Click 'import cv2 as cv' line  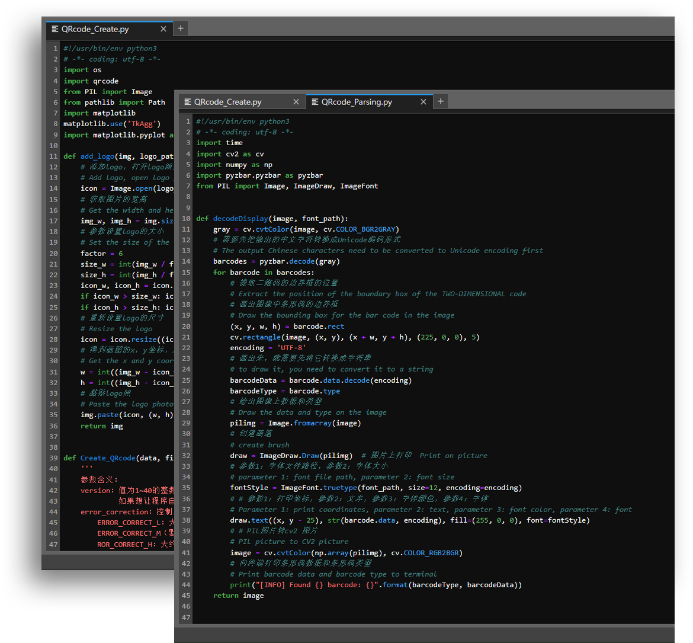click(230, 154)
